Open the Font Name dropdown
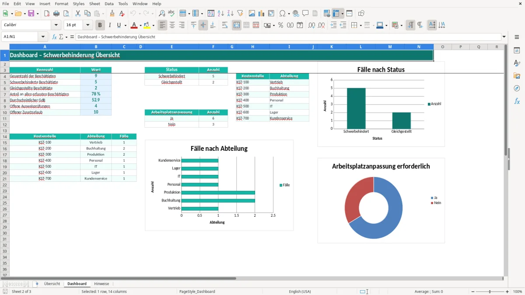 [56, 25]
